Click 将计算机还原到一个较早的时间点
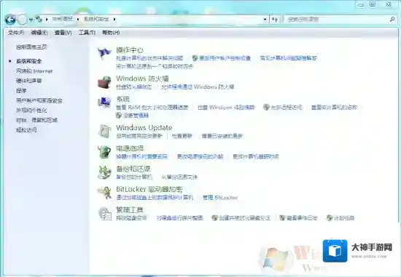Viewport: 401px width, 277px height. point(155,66)
